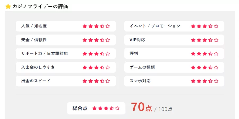
Task: Select the star rating beside VIP対応
Action: pyautogui.click(x=204, y=40)
